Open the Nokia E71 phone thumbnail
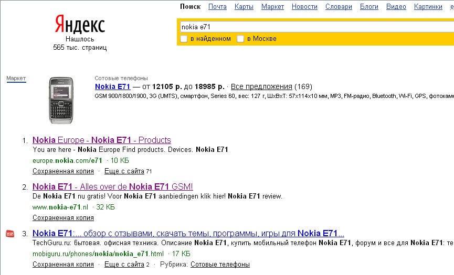 [61, 100]
